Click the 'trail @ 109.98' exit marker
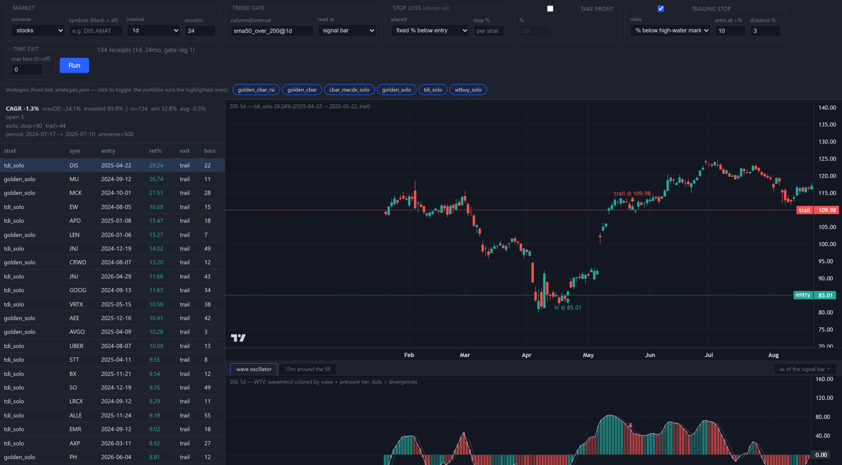 (632, 194)
